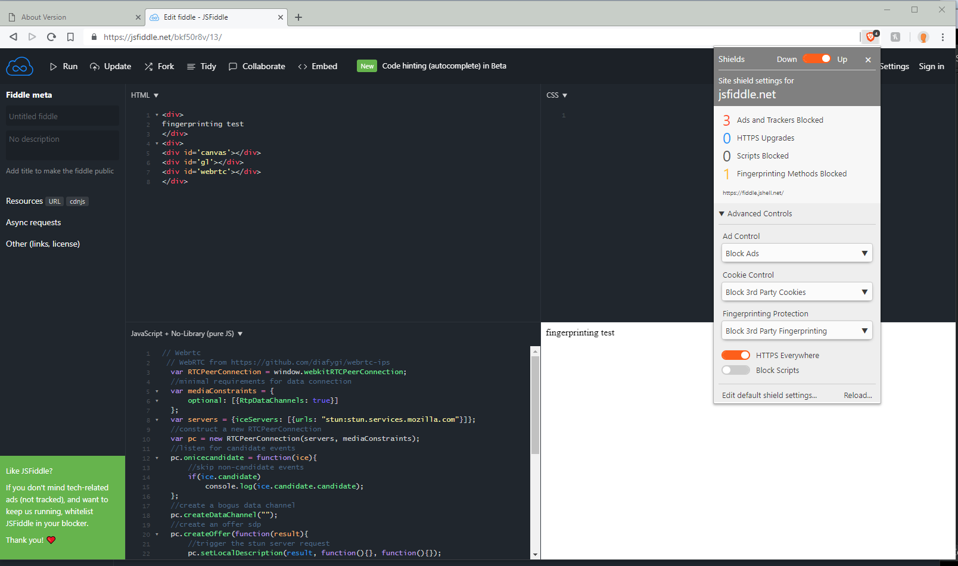Open HTML panel language dropdown
958x566 pixels.
pyautogui.click(x=145, y=95)
